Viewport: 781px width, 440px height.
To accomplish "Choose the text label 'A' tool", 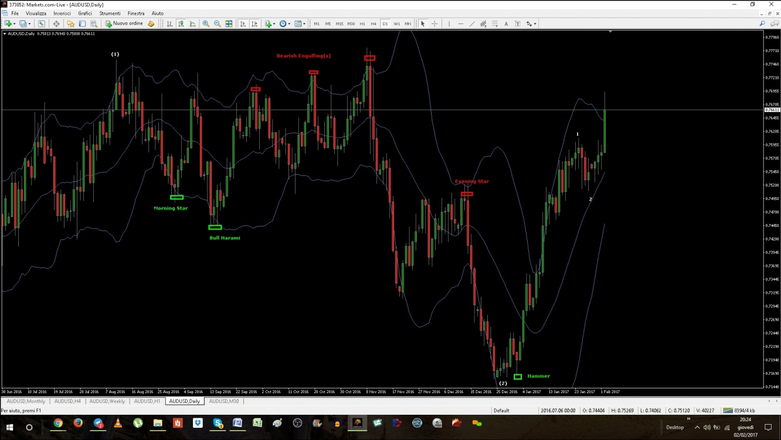I will pos(506,24).
